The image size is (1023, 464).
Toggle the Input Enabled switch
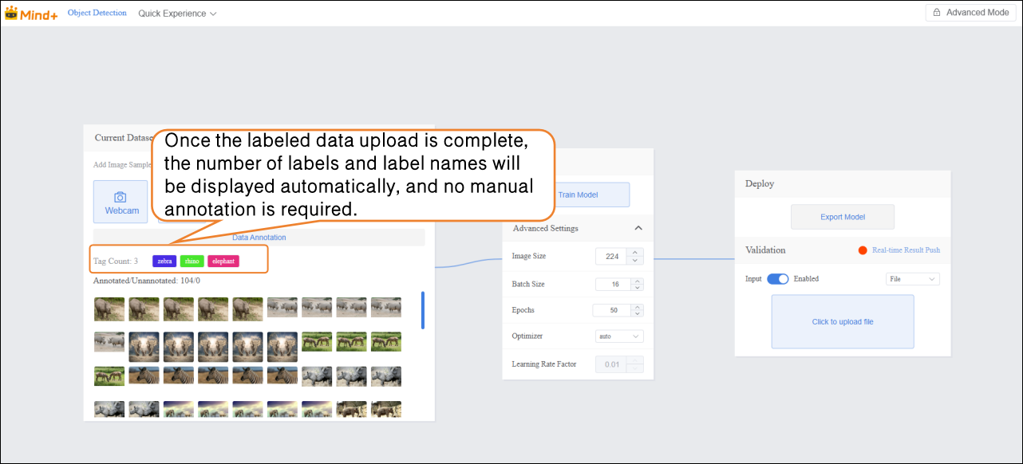(x=777, y=279)
